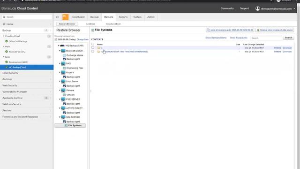
Task: Open Forensics and Incident Response in sidebar
Action: (27, 117)
